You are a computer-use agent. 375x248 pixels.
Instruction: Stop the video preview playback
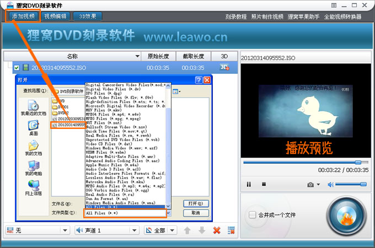[x=264, y=184]
